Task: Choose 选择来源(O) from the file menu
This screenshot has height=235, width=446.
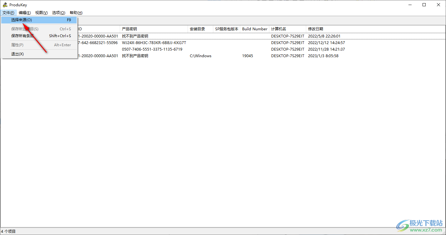Action: point(39,20)
